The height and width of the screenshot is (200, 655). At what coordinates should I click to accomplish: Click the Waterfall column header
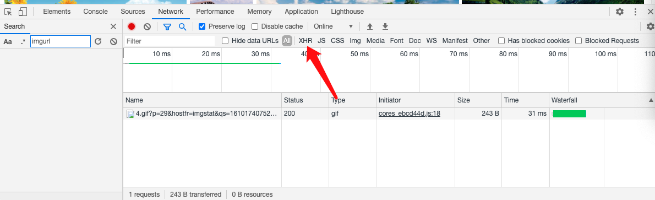click(602, 100)
